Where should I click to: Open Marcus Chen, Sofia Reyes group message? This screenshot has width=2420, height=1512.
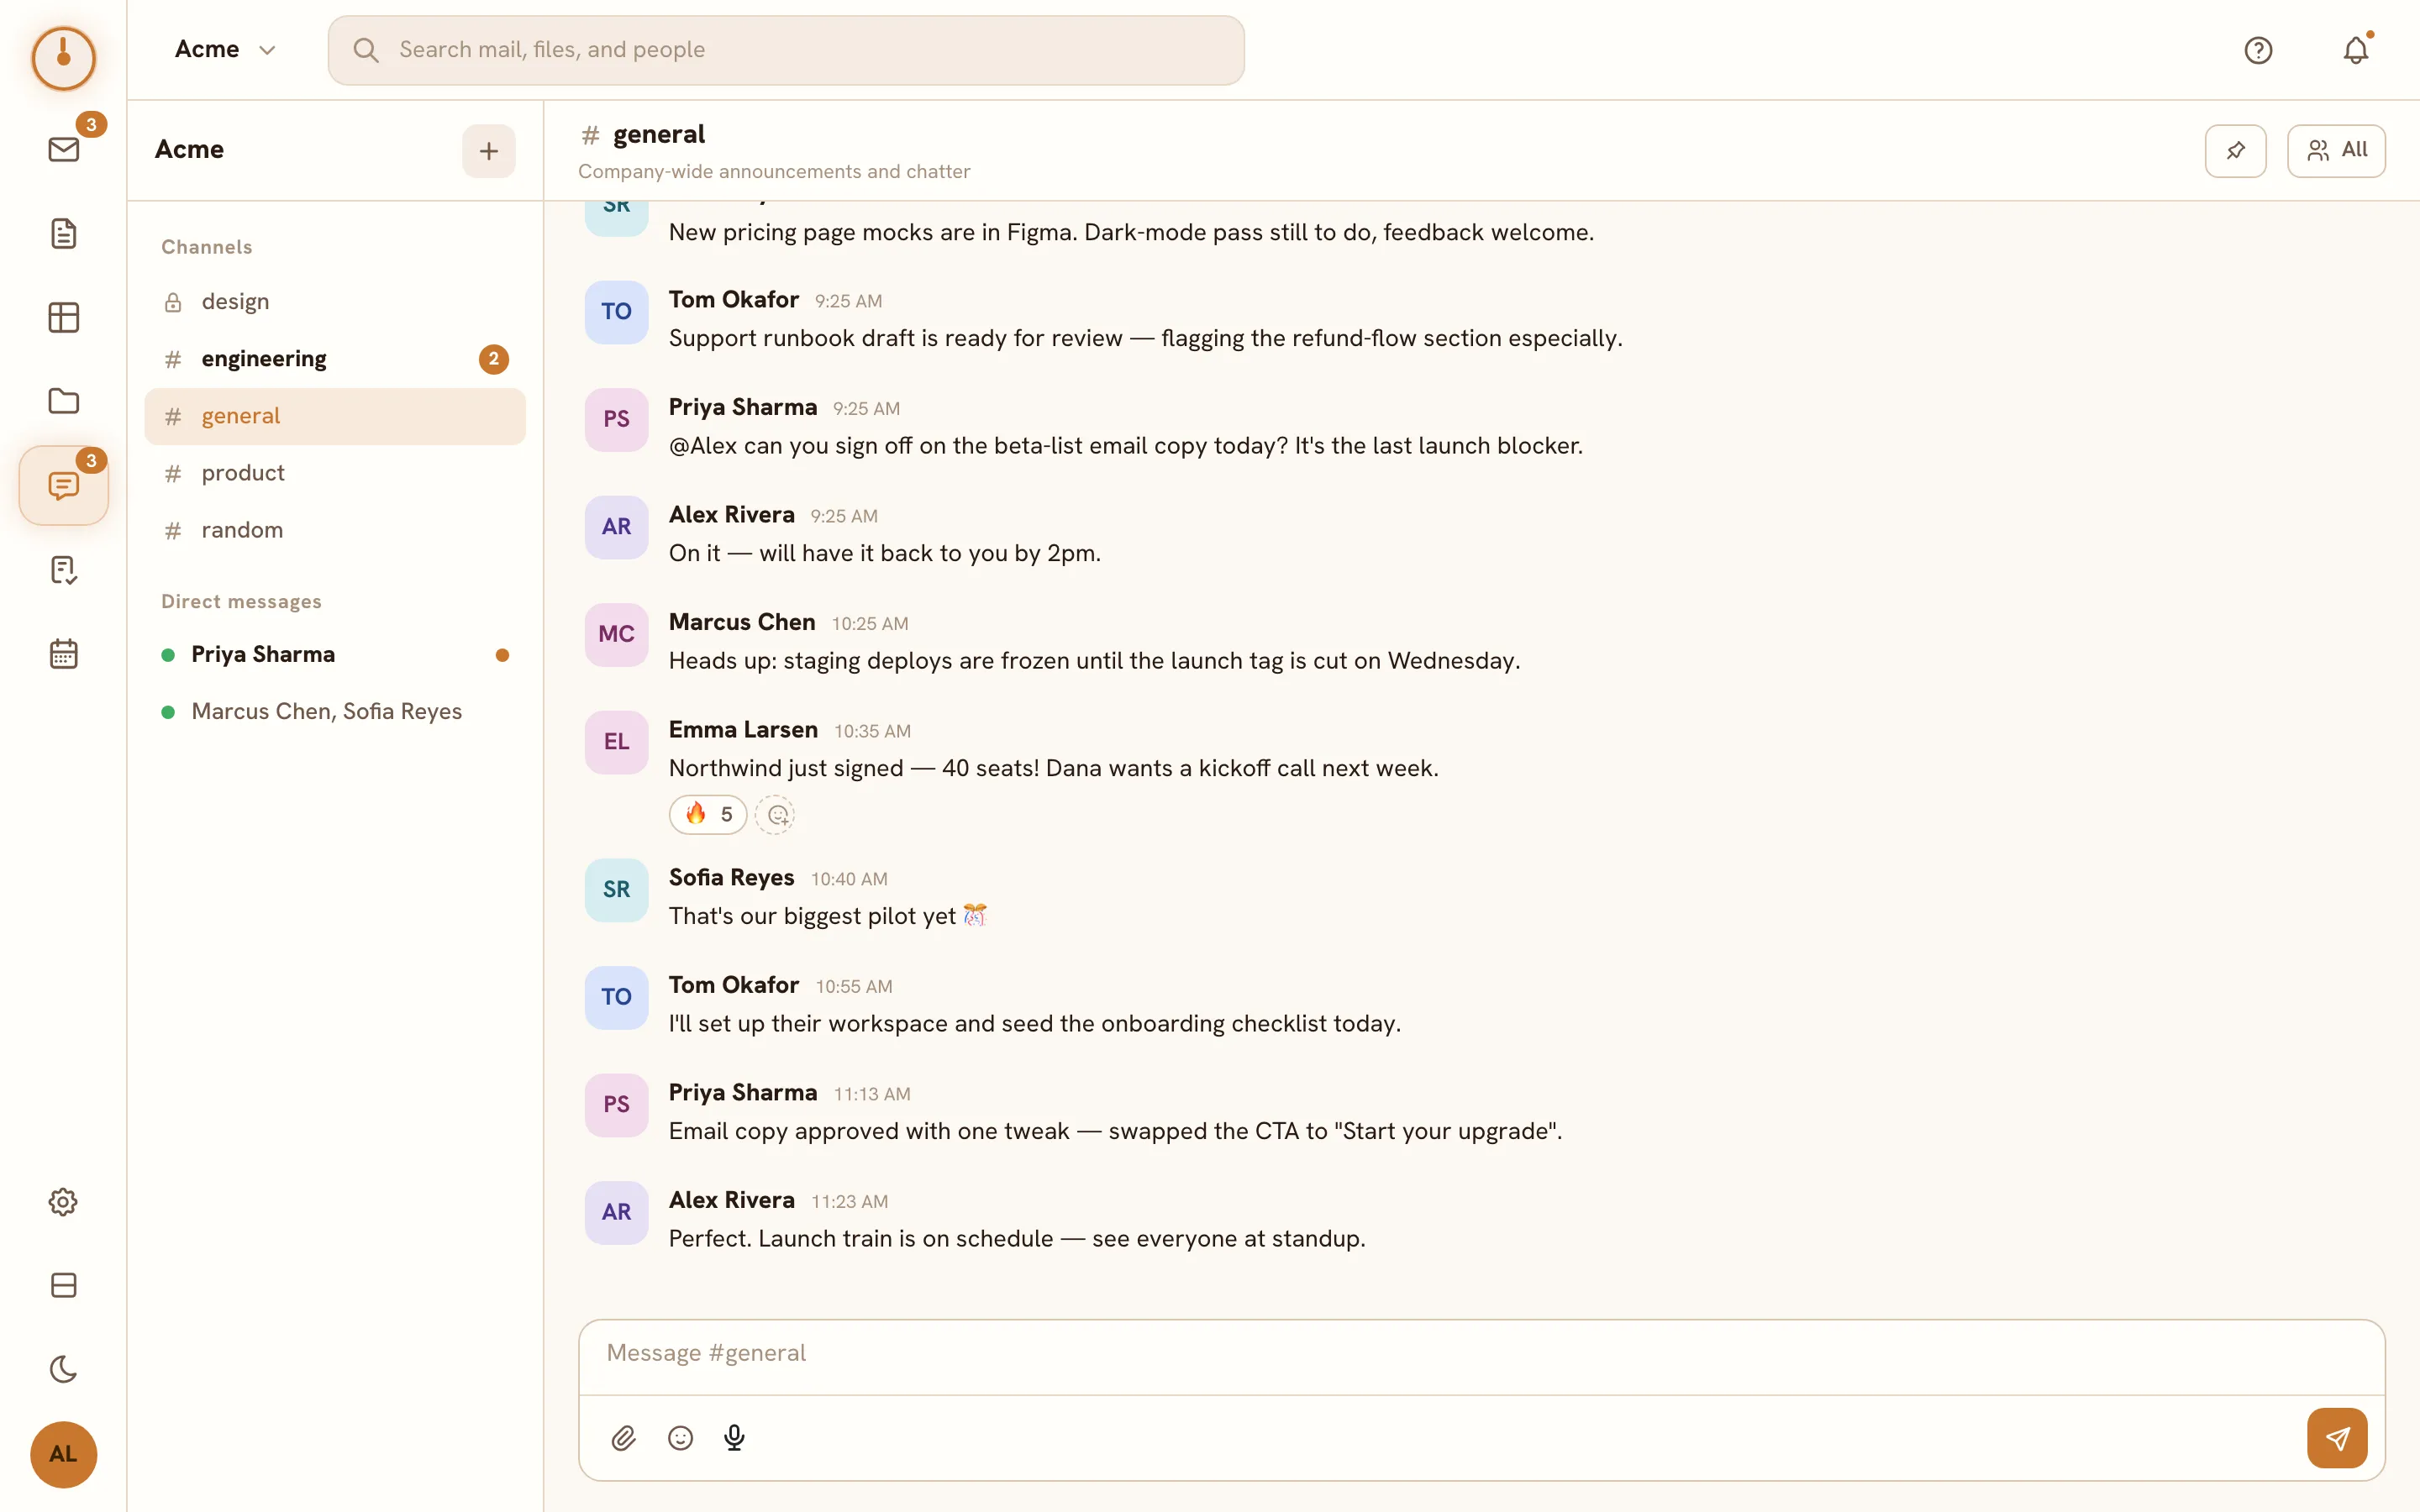coord(335,712)
